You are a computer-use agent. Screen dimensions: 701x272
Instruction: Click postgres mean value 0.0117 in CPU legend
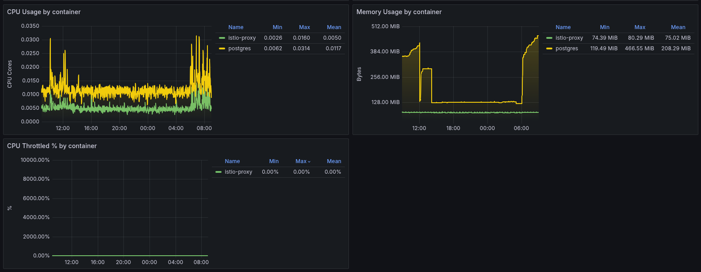tap(333, 48)
